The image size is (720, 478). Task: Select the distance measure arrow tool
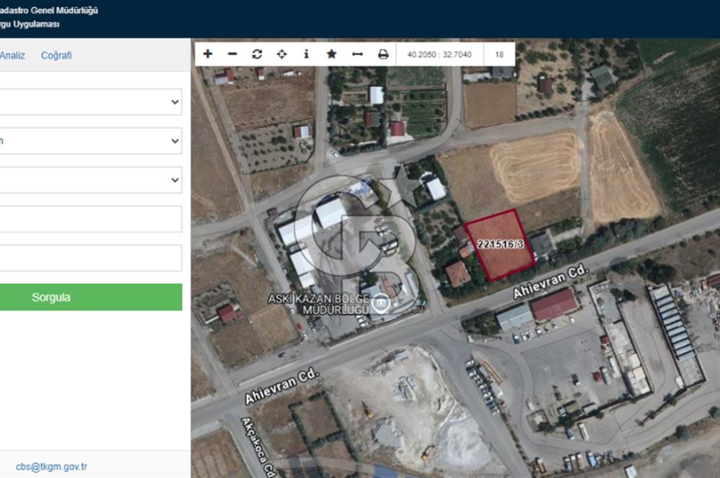pos(357,54)
